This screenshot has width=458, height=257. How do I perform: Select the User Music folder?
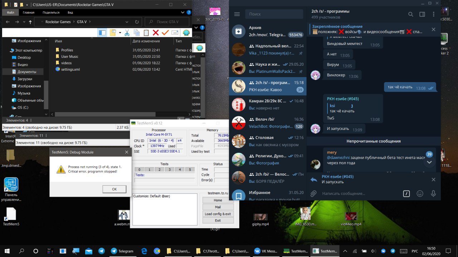point(69,56)
